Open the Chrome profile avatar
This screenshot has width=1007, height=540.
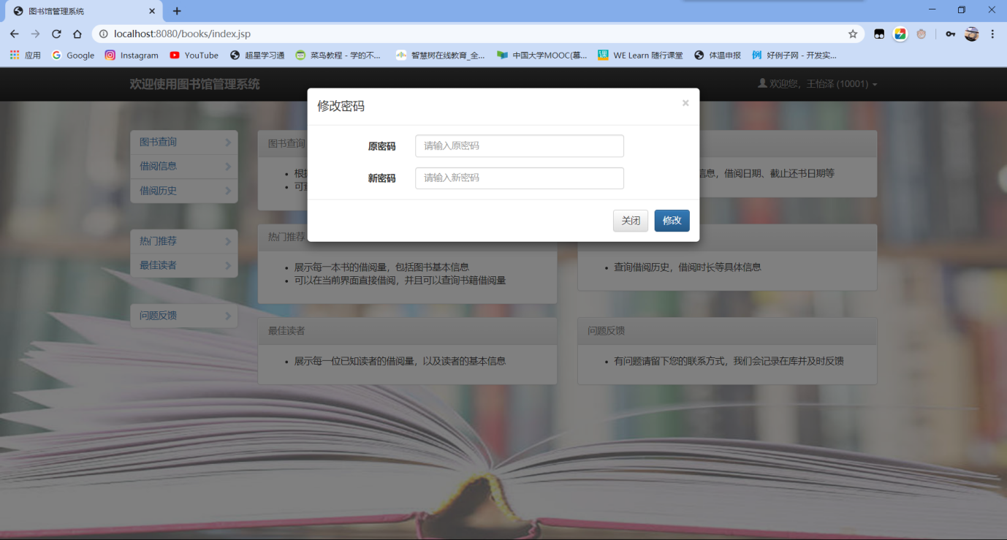click(971, 34)
